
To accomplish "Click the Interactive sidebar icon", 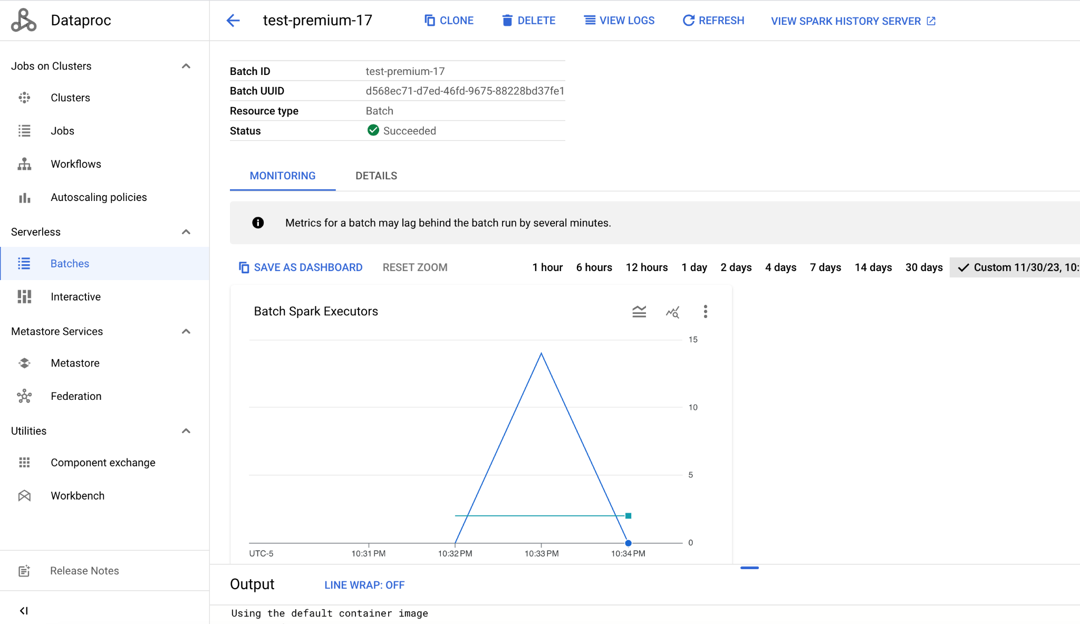I will click(x=25, y=296).
